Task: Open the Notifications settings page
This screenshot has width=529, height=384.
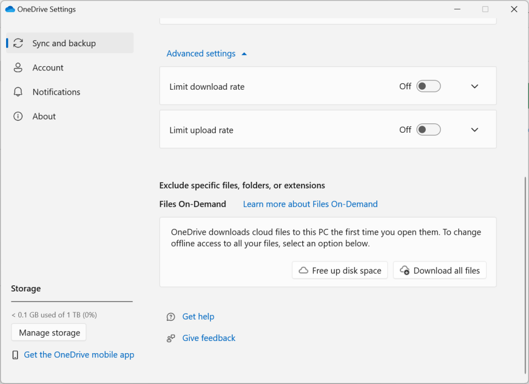Action: coord(56,91)
